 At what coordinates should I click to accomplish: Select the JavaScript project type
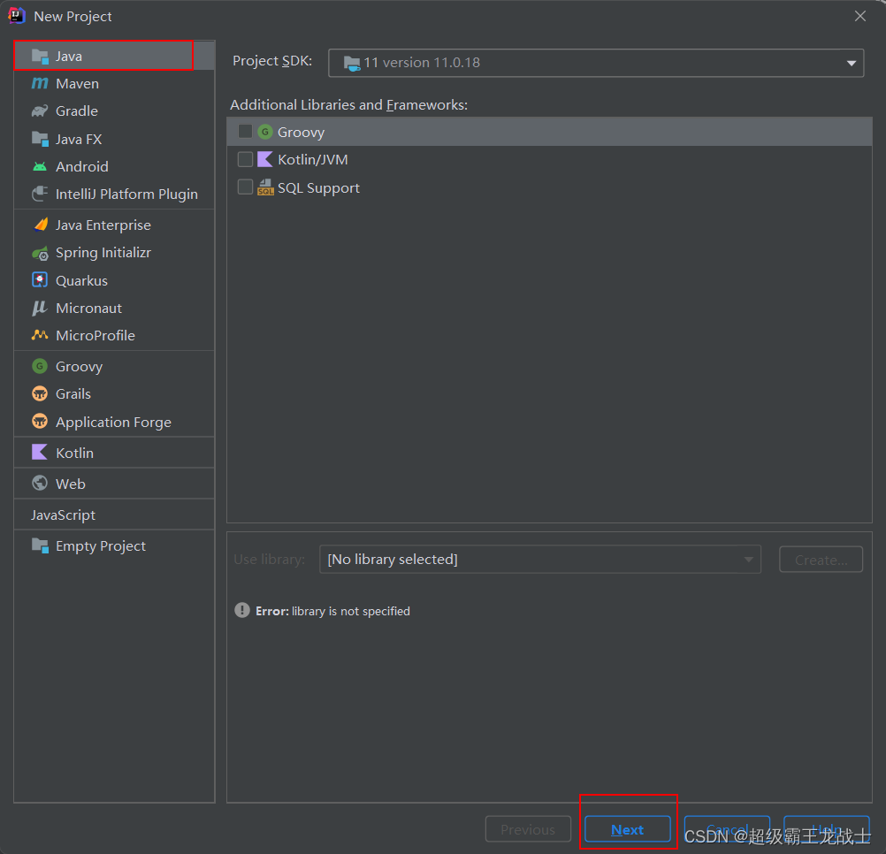(x=114, y=515)
